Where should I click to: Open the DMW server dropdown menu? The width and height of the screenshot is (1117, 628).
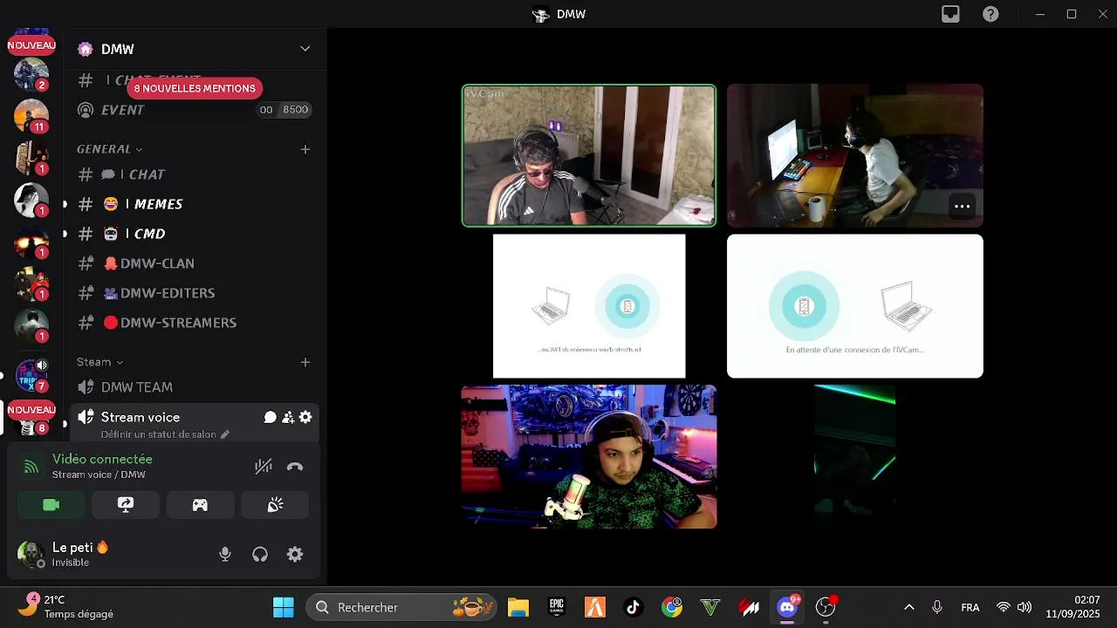(x=305, y=49)
